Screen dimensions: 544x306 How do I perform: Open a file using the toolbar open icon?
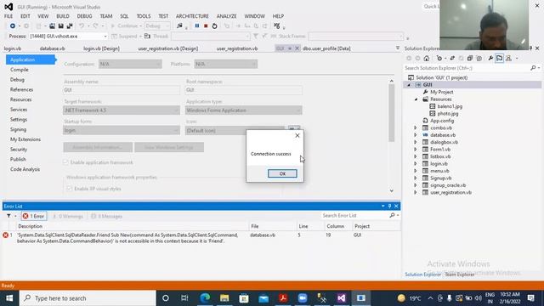[52, 26]
